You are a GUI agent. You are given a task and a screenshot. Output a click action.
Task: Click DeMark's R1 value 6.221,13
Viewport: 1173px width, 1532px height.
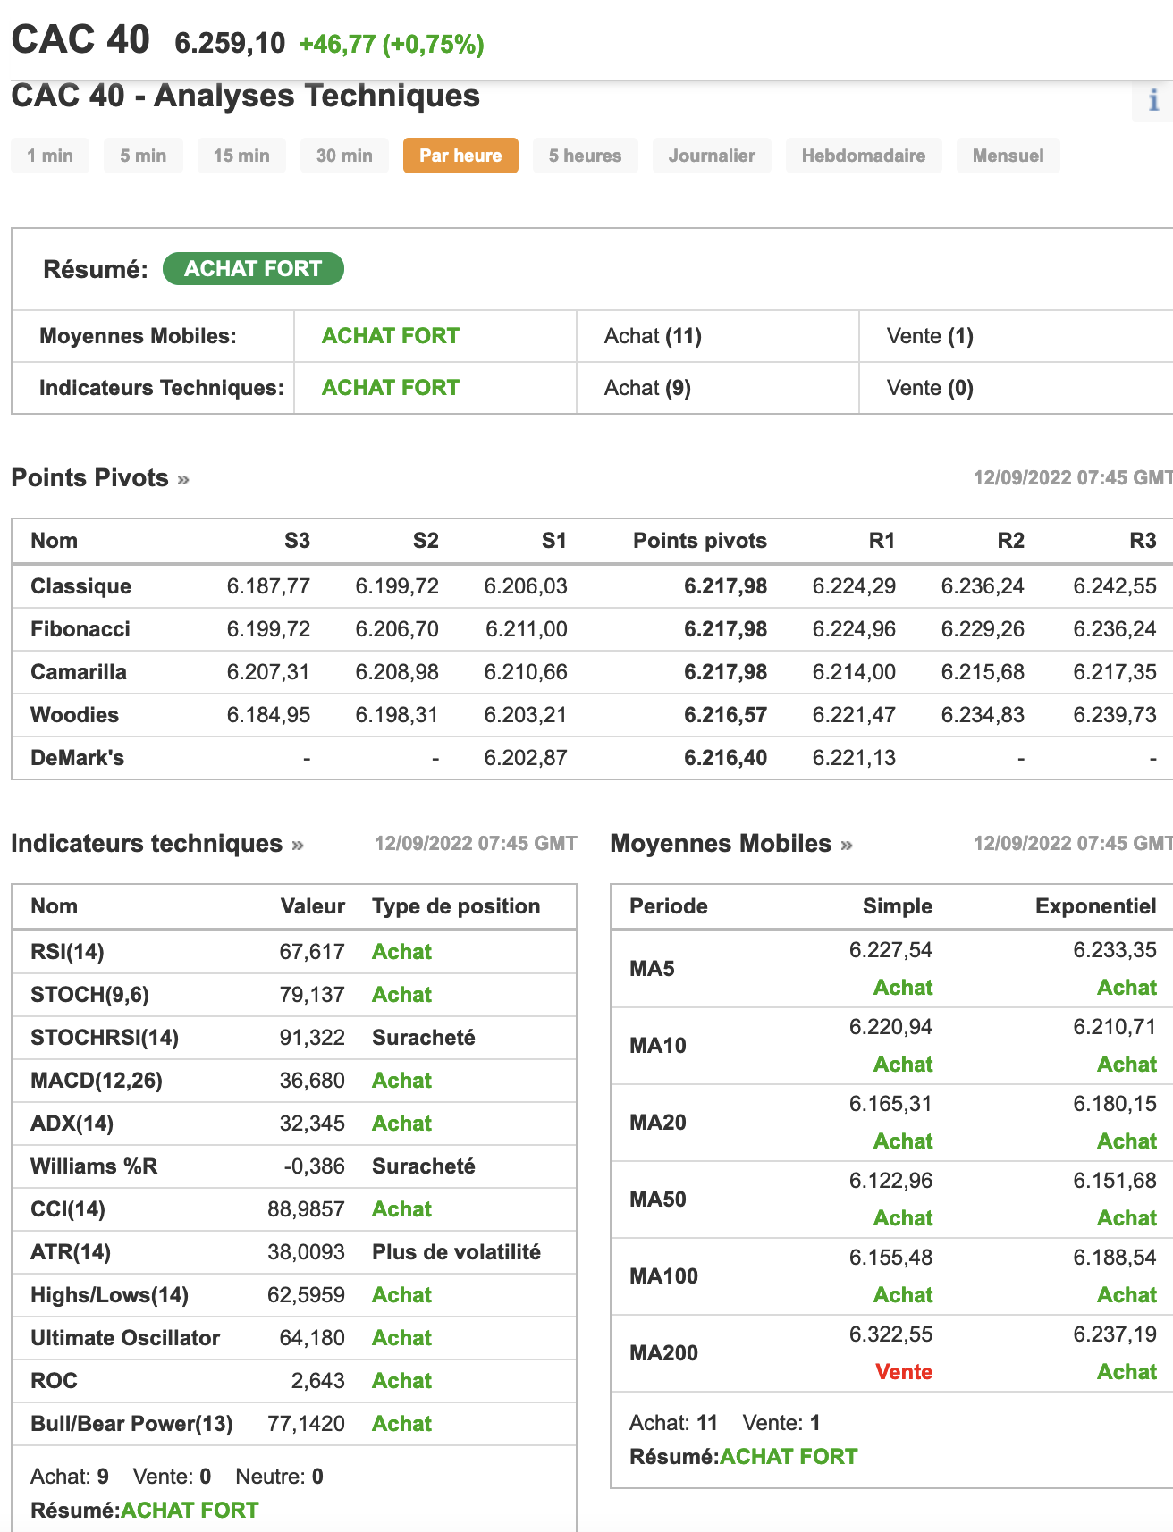click(854, 758)
